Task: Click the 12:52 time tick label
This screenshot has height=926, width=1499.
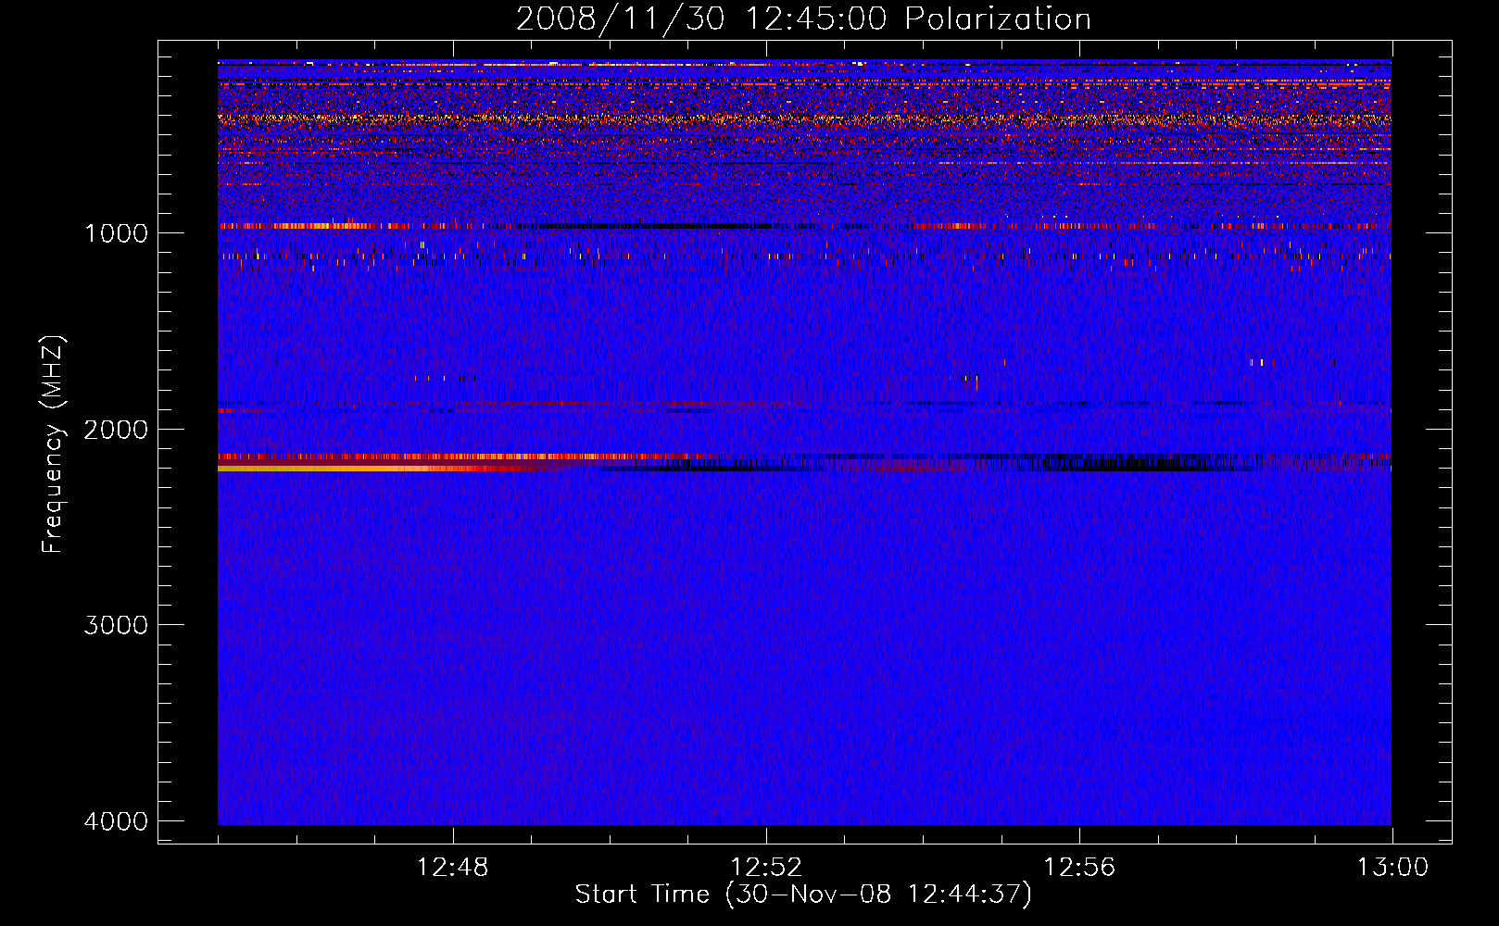Action: click(x=766, y=868)
